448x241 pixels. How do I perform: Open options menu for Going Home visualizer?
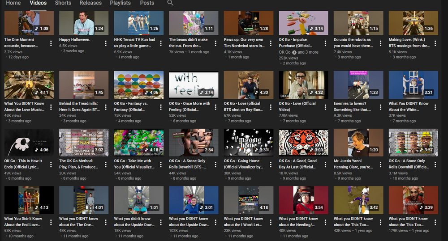tap(271, 165)
